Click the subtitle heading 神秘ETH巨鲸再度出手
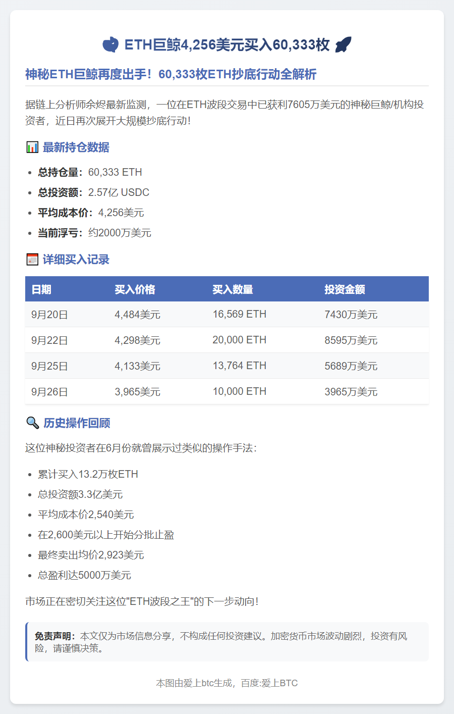The image size is (454, 714). (x=171, y=74)
